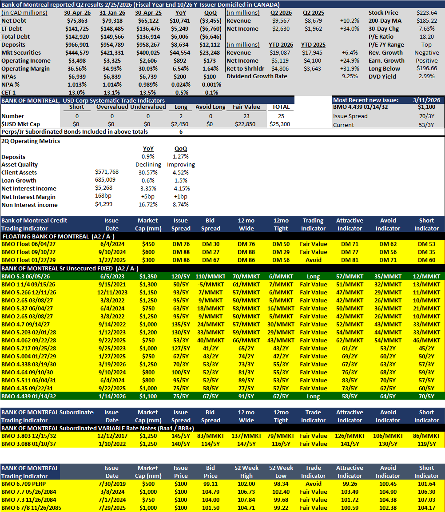Select the BMO 3.088 01/10/37 bid spread
Viewport: 445px width, 512px height.
tap(210, 444)
